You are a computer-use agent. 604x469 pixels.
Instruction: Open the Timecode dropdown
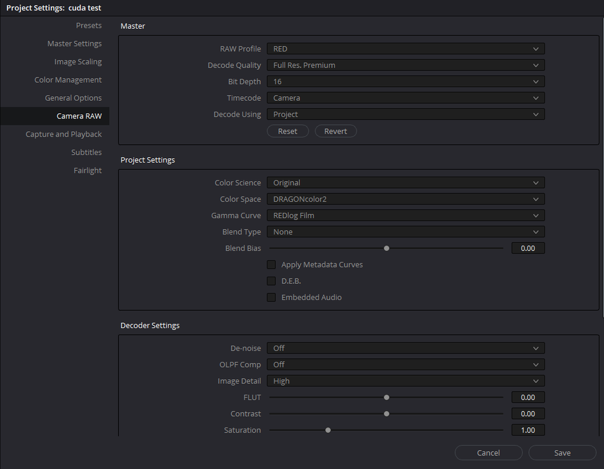coord(406,98)
